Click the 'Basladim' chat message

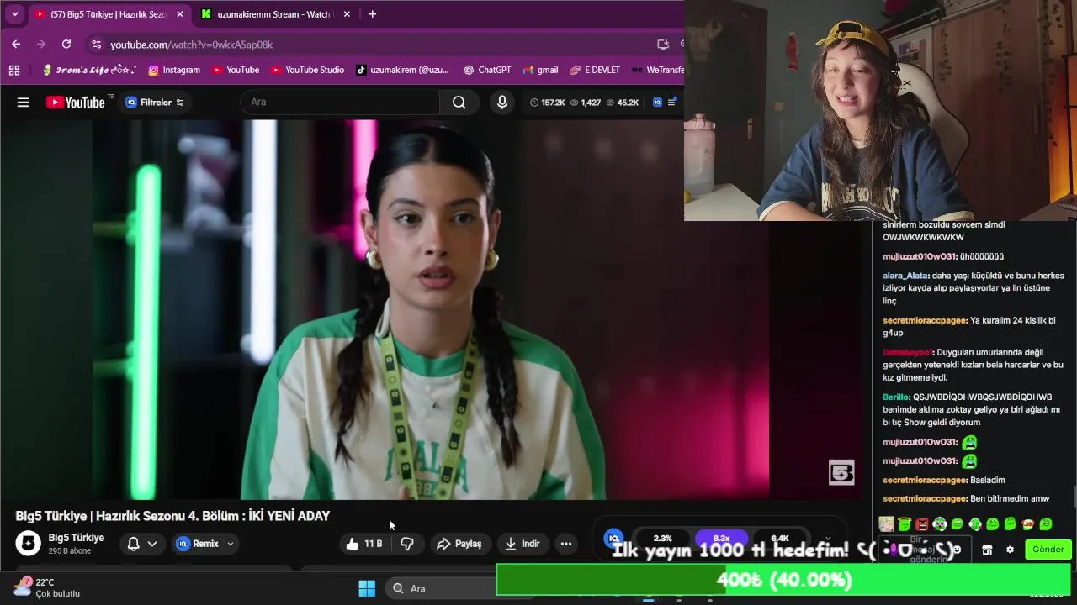(x=988, y=480)
